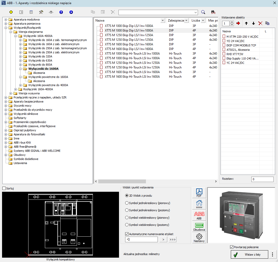Toggle Automatyczne numerowanie etykiet checkbox
Viewport: 278px width, 262px height.
point(127,234)
